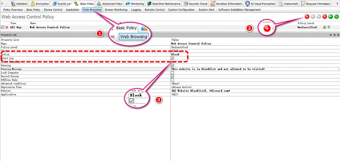Open the Screen Monitoring sub-tab
340x161 pixels.
[x=116, y=10]
